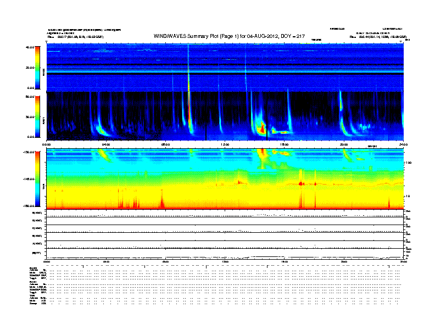
Task: Click the strong red radio burst near 09:30 in RAD1
Action: 189,114
